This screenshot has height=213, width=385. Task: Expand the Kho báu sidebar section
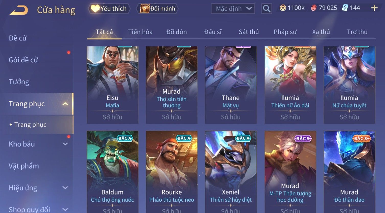[x=65, y=144]
